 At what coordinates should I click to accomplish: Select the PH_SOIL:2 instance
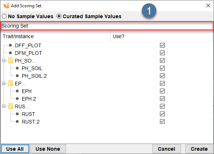[x=34, y=76]
